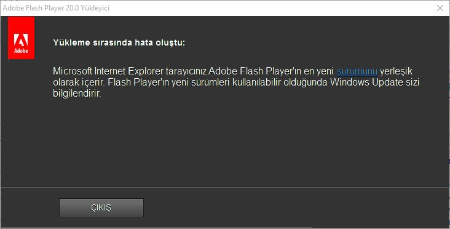Click the last message line bilgilendirir

[77, 94]
